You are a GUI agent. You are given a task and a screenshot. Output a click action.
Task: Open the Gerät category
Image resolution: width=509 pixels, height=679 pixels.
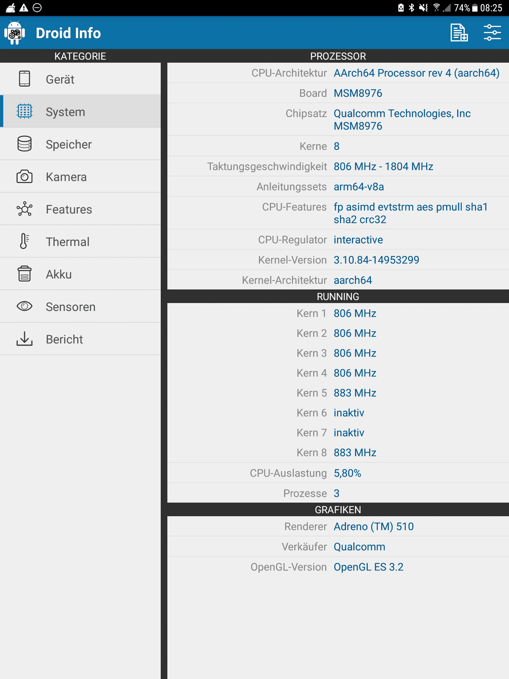[80, 79]
